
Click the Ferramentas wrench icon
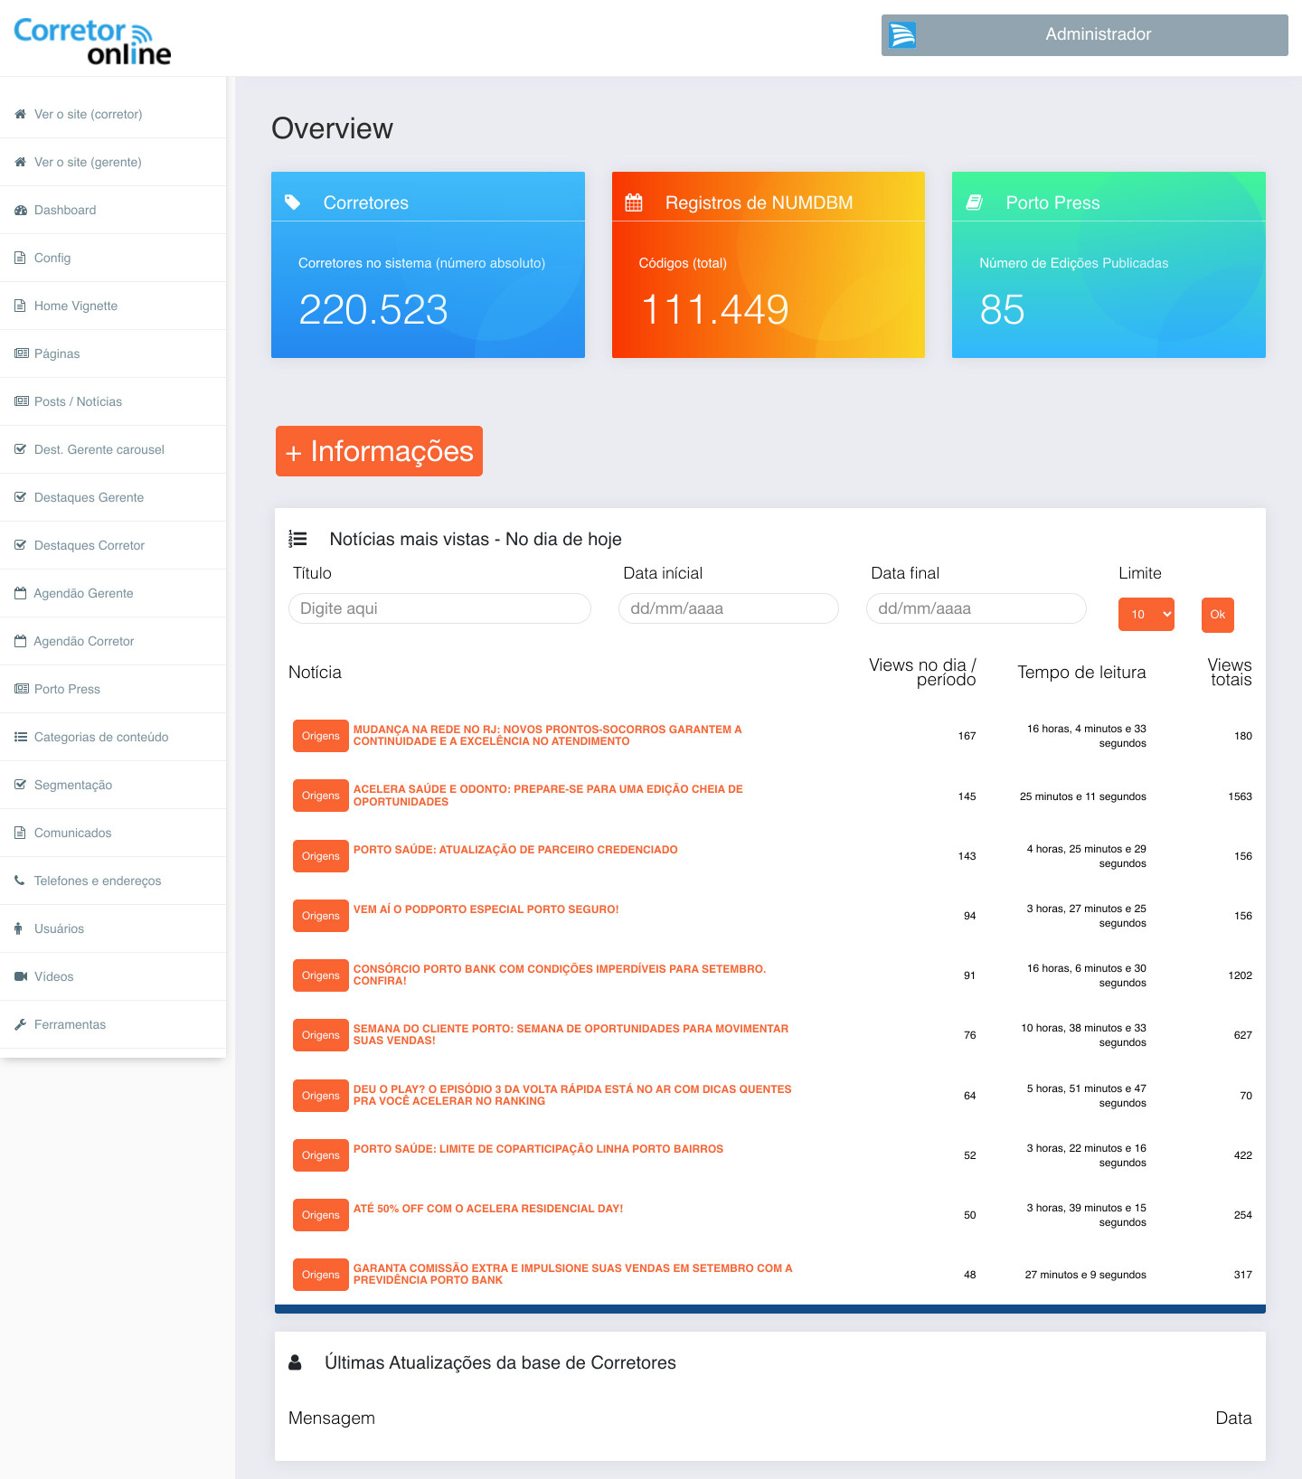tap(20, 1025)
